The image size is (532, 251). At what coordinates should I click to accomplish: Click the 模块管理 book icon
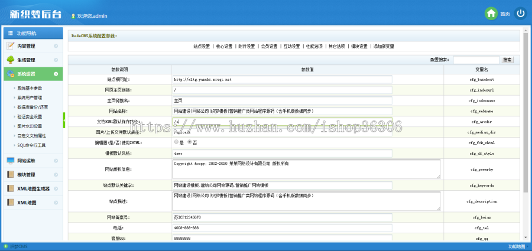click(11, 175)
